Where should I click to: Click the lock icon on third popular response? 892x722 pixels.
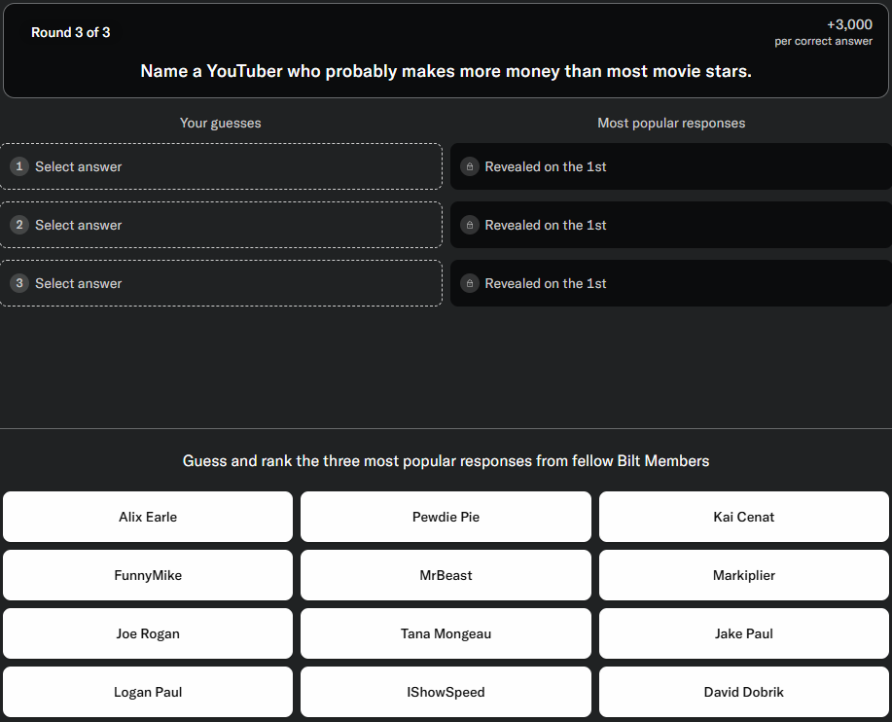tap(470, 283)
